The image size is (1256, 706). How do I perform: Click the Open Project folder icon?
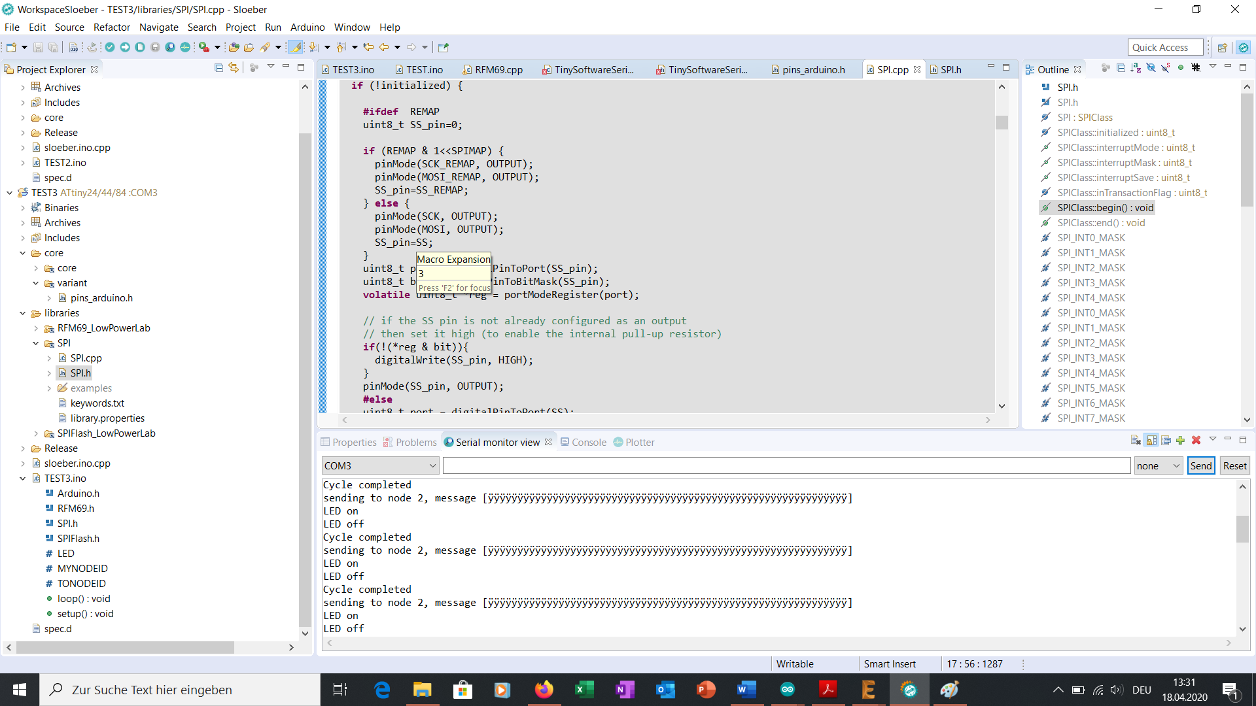(249, 47)
